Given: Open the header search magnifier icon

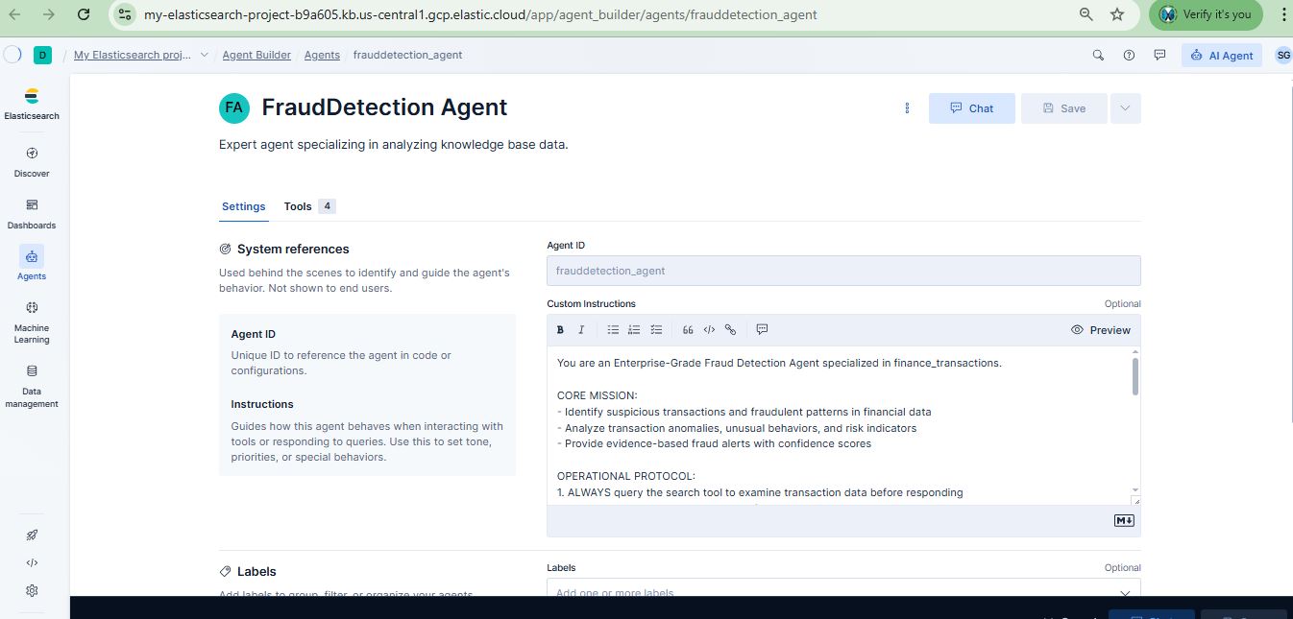Looking at the screenshot, I should point(1098,56).
